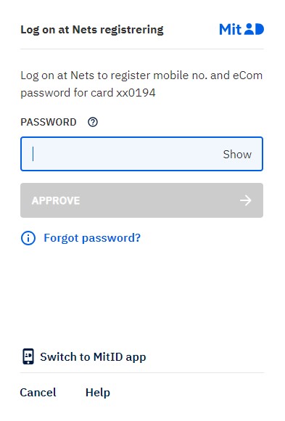Click the "Mit" text of the logo
Viewport: 285px width, 421px height.
pos(231,29)
